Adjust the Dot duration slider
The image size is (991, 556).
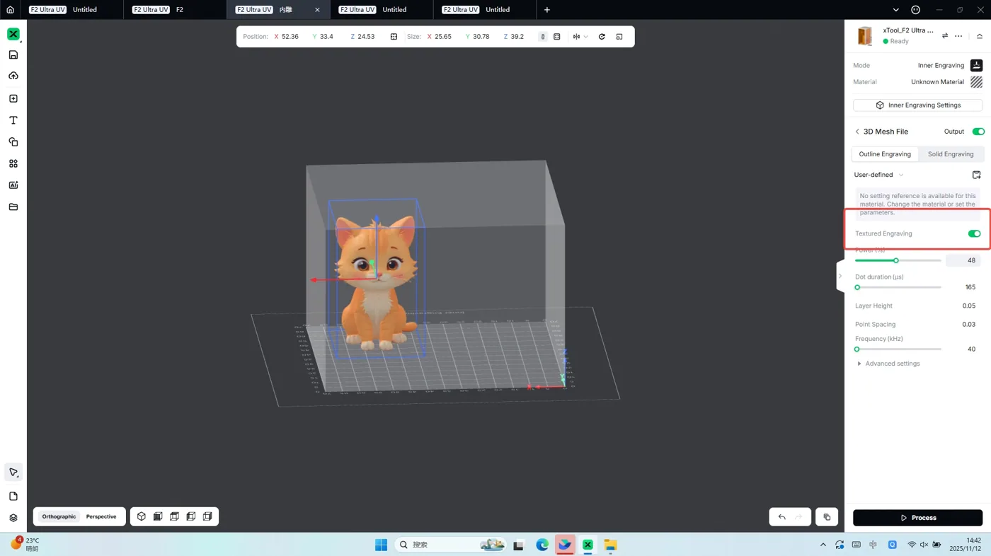click(898, 287)
